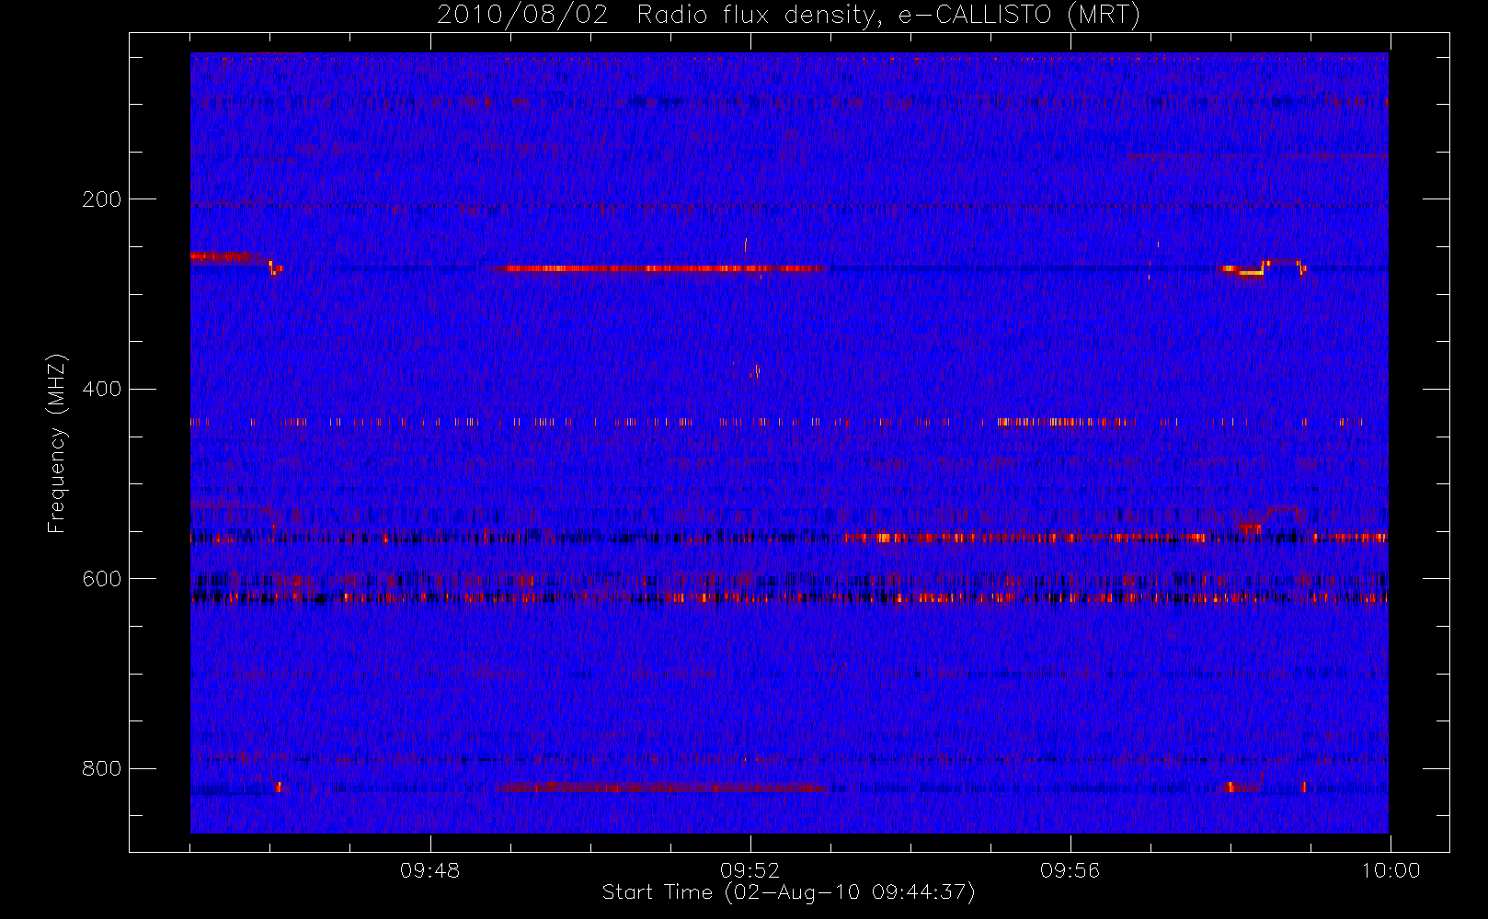Click the 09:56 time axis label
This screenshot has height=919, width=1488.
1070,870
